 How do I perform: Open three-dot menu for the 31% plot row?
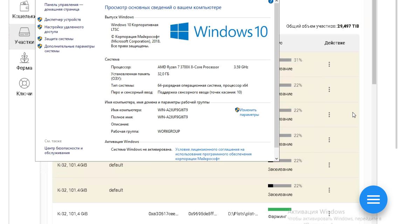point(329,64)
